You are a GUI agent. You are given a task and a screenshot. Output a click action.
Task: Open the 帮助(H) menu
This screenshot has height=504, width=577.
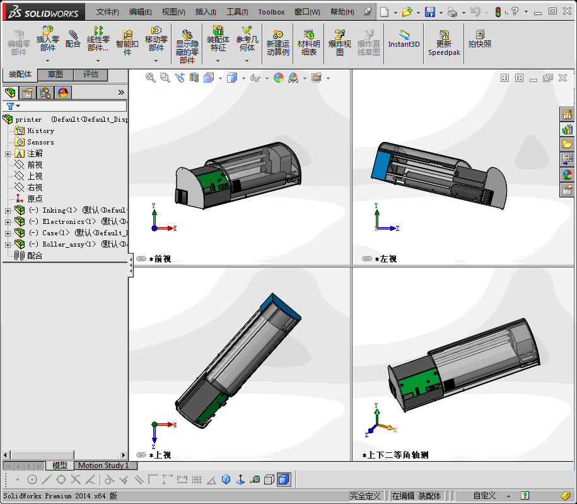point(342,12)
